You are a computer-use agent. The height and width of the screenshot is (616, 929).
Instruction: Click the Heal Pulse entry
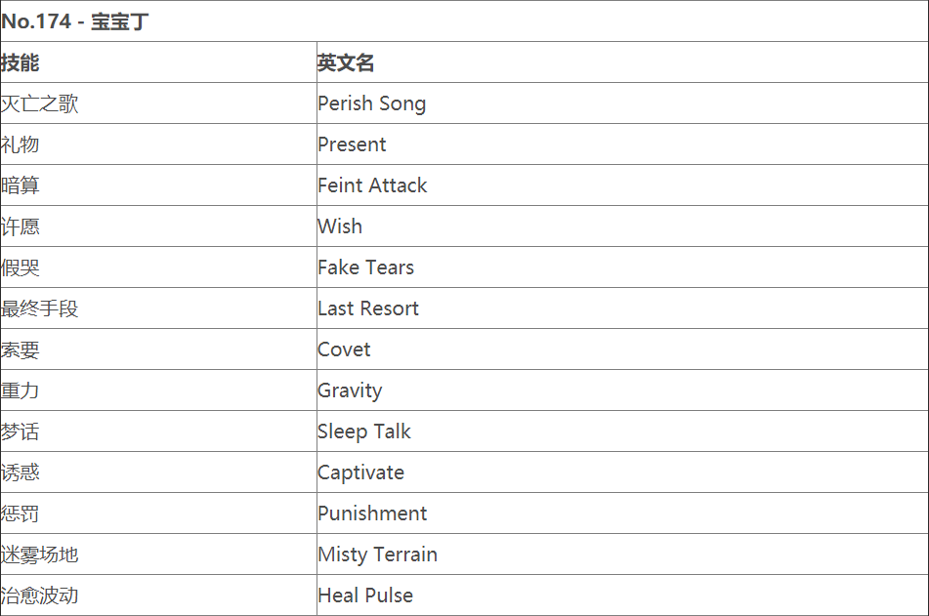tap(365, 595)
